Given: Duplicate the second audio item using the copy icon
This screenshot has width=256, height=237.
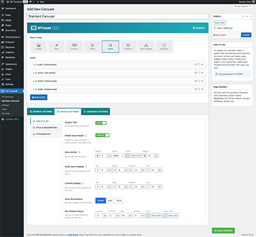Looking at the screenshot, I should 199,73.
